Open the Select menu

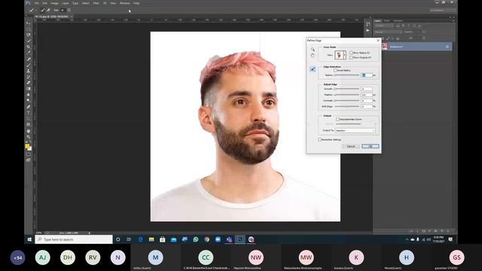[85, 3]
